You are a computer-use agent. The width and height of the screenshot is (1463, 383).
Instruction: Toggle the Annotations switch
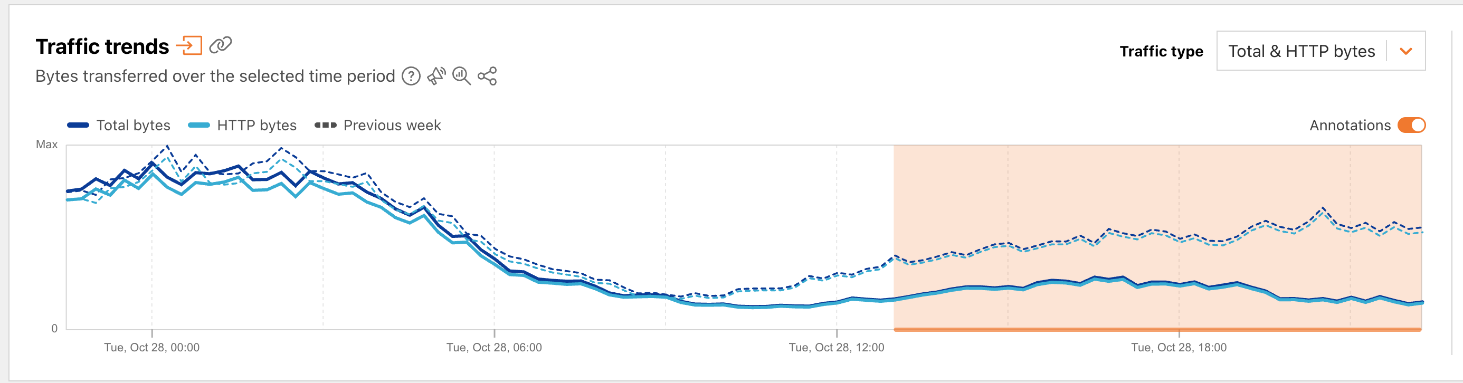click(1411, 125)
